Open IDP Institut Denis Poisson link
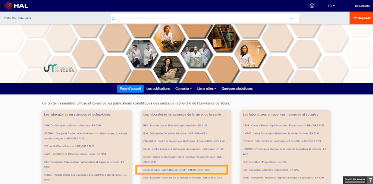373x184 pixels. coord(69,146)
